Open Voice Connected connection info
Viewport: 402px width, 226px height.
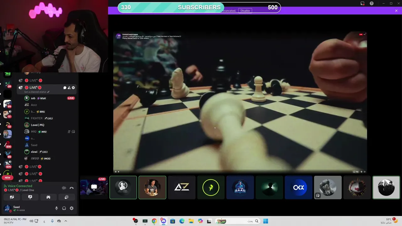pyautogui.click(x=20, y=186)
